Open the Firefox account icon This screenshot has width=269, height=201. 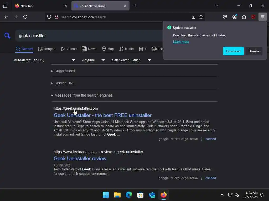pyautogui.click(x=234, y=17)
